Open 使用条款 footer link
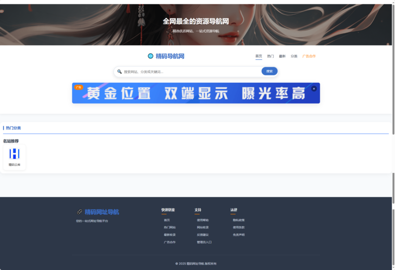395x270 pixels. point(239,227)
